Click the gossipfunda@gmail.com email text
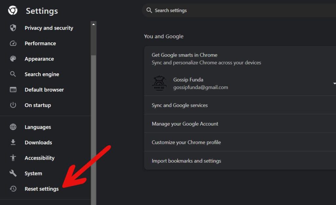The width and height of the screenshot is (336, 205). click(x=200, y=87)
